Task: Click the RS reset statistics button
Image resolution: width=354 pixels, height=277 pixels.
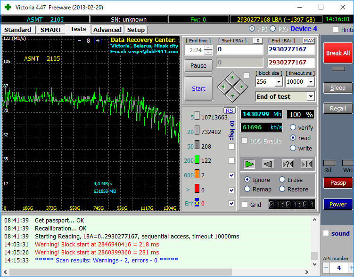Action: pos(229,111)
